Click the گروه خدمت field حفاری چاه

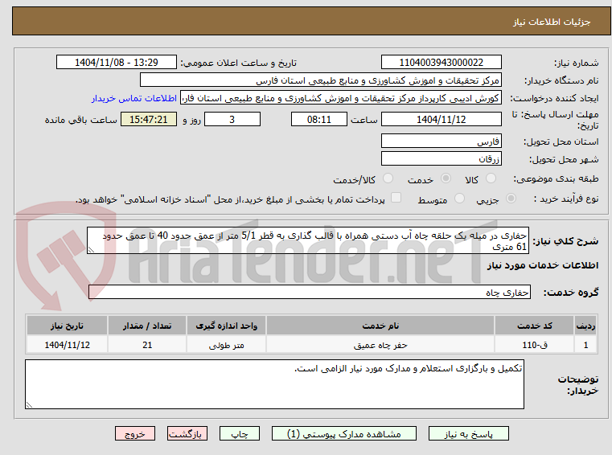tap(310, 292)
